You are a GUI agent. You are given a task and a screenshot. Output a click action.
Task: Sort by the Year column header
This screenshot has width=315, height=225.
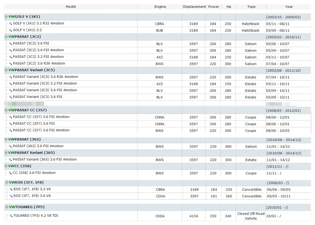[x=288, y=7]
